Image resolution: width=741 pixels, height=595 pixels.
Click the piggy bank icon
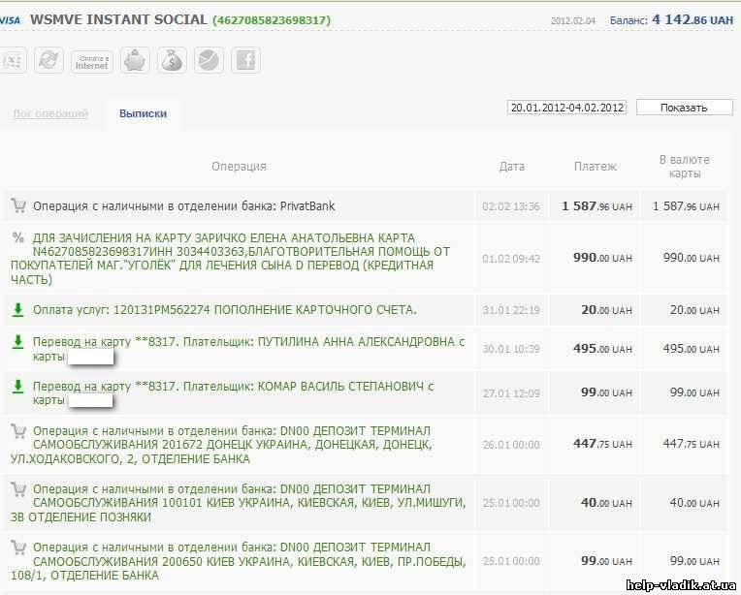click(x=134, y=61)
